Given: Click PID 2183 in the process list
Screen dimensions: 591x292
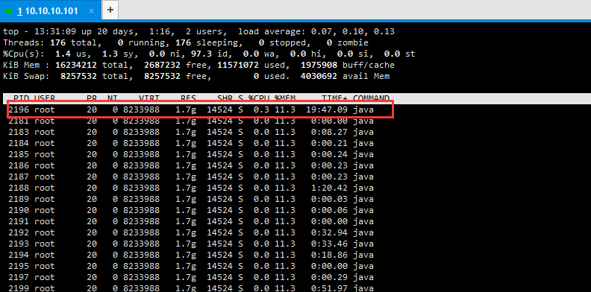Looking at the screenshot, I should [x=19, y=132].
